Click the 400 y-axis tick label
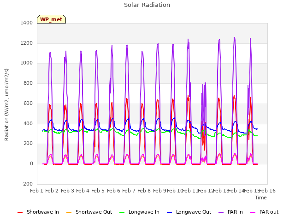Screen dimensions: 295x221 (x=28, y=124)
